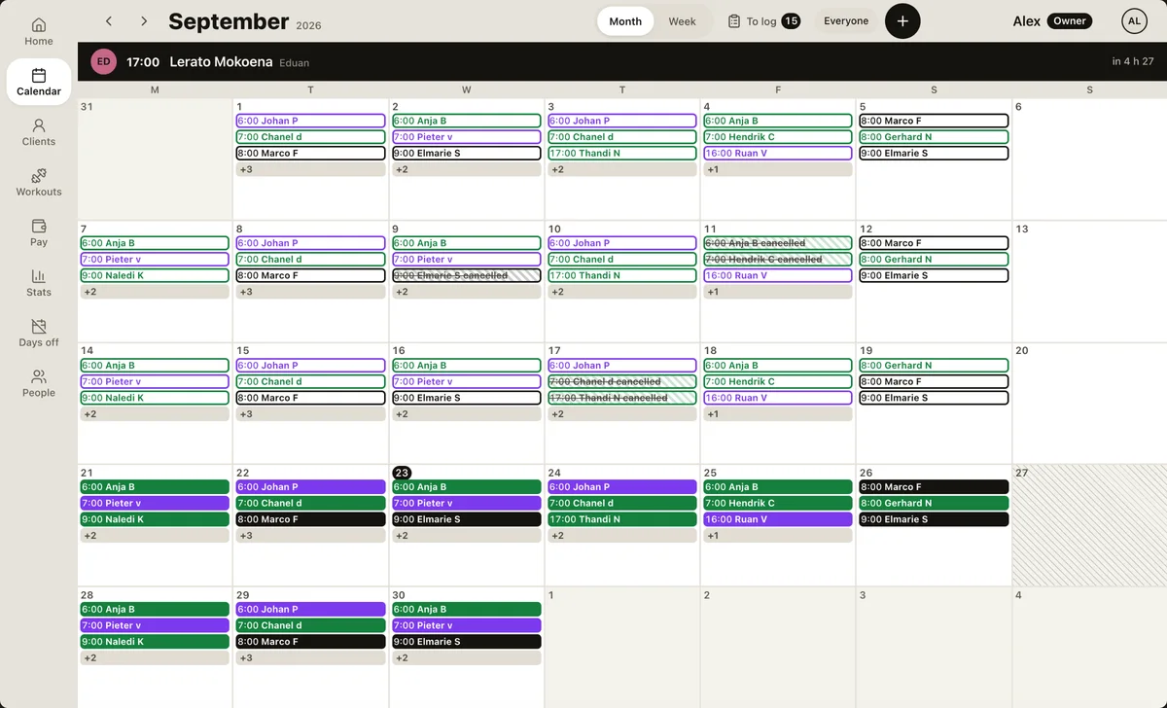Expand +3 more sessions on September 29
The width and height of the screenshot is (1167, 708).
click(310, 658)
